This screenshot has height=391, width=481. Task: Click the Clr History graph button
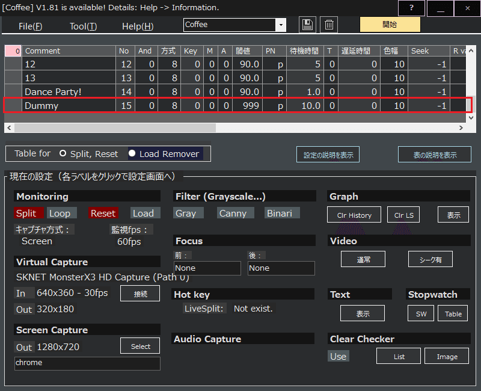click(x=354, y=215)
